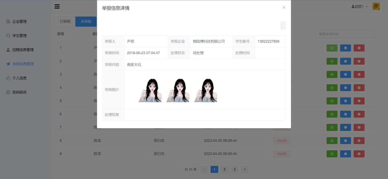388x179 pixels.
Task: Focus the 搜索举报内容 search field
Action: coord(346,34)
